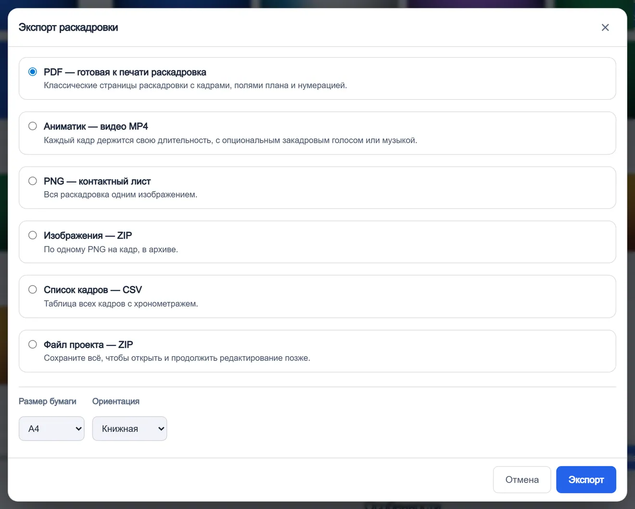Click the text 'Таблица всех кадров с хронометражем.'

click(121, 304)
